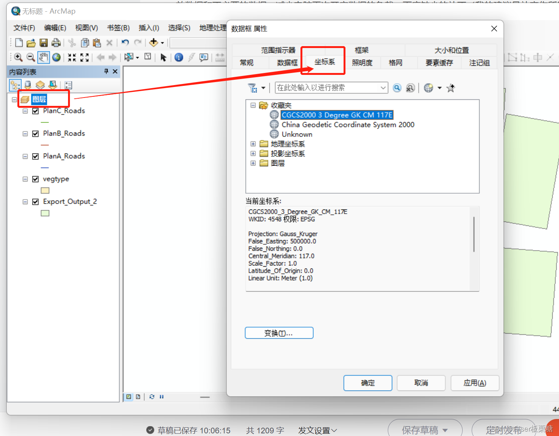Select the CGCS2000 3 Degree GK CM 117E item

pos(337,115)
